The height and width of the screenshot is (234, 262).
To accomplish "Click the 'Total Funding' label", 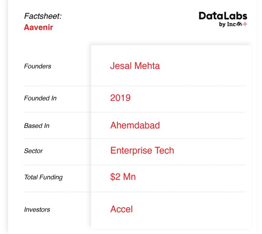I will [x=43, y=177].
